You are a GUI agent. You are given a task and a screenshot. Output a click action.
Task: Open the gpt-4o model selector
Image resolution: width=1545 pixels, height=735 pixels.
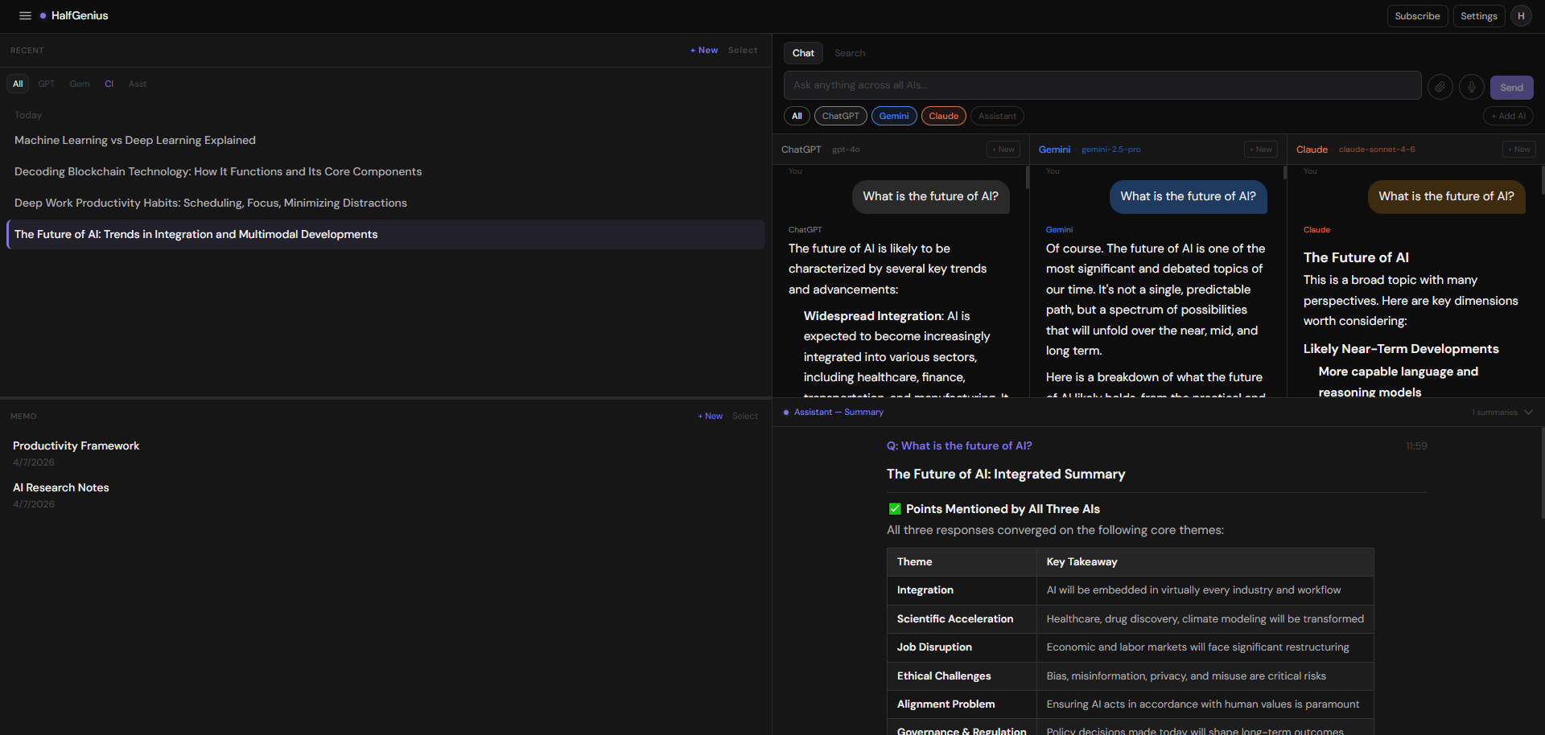[846, 150]
